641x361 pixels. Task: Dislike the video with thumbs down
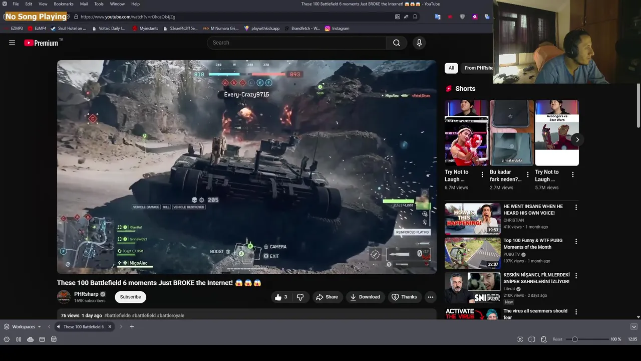[x=300, y=297]
